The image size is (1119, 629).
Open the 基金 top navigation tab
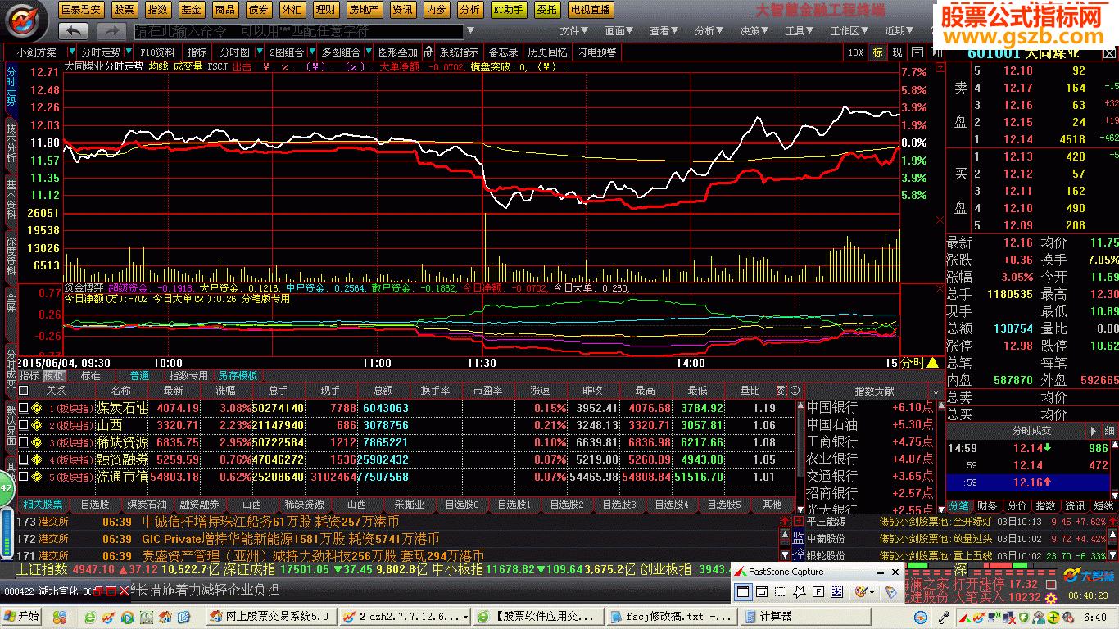pos(191,10)
